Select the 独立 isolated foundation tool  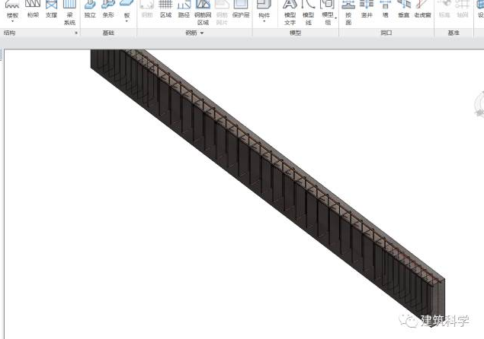90,9
